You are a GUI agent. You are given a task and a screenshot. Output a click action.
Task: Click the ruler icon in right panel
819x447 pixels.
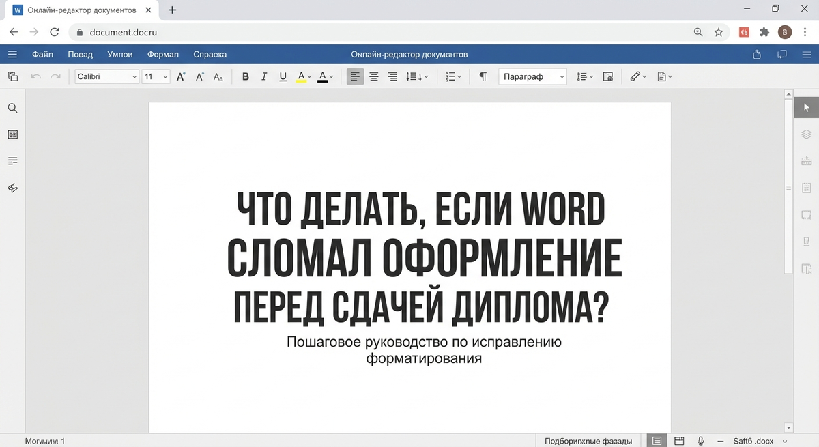tap(806, 161)
